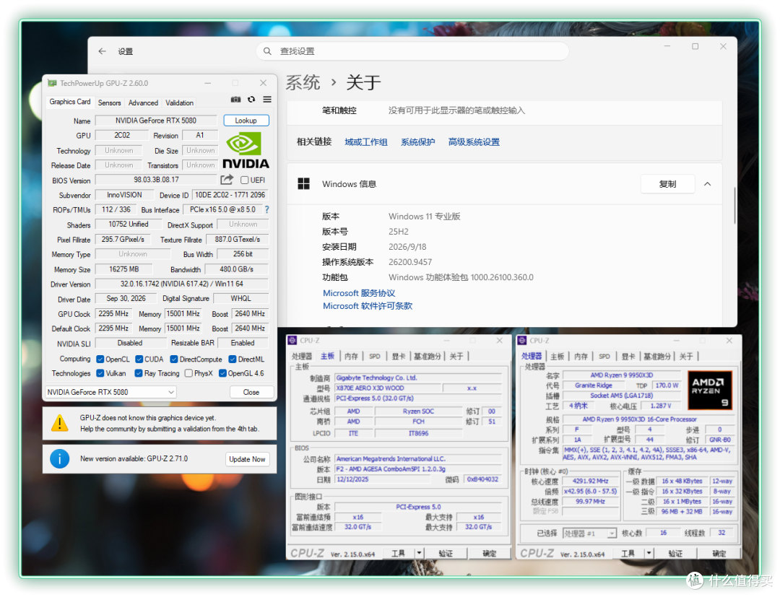This screenshot has width=780, height=597.
Task: Select 处理器 tab in left CPU-Z window
Action: [x=302, y=356]
